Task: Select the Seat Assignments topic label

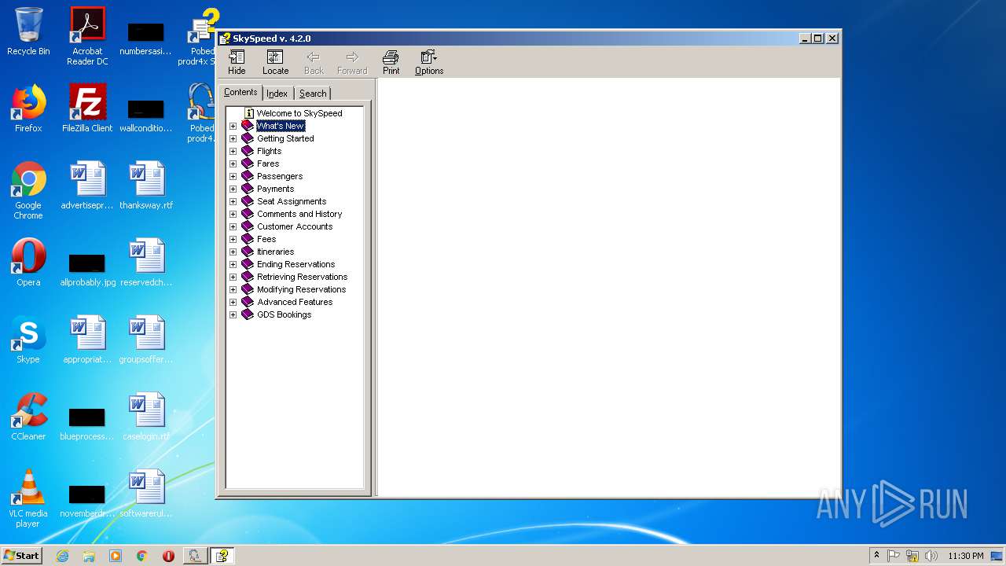Action: pyautogui.click(x=292, y=201)
